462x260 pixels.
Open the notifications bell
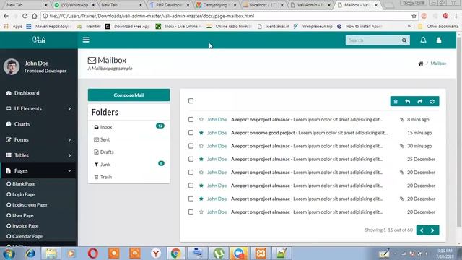tap(423, 40)
